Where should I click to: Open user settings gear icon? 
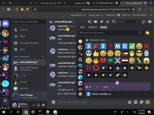(43, 105)
